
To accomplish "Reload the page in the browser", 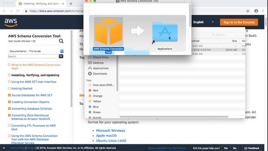I will click(18, 11).
